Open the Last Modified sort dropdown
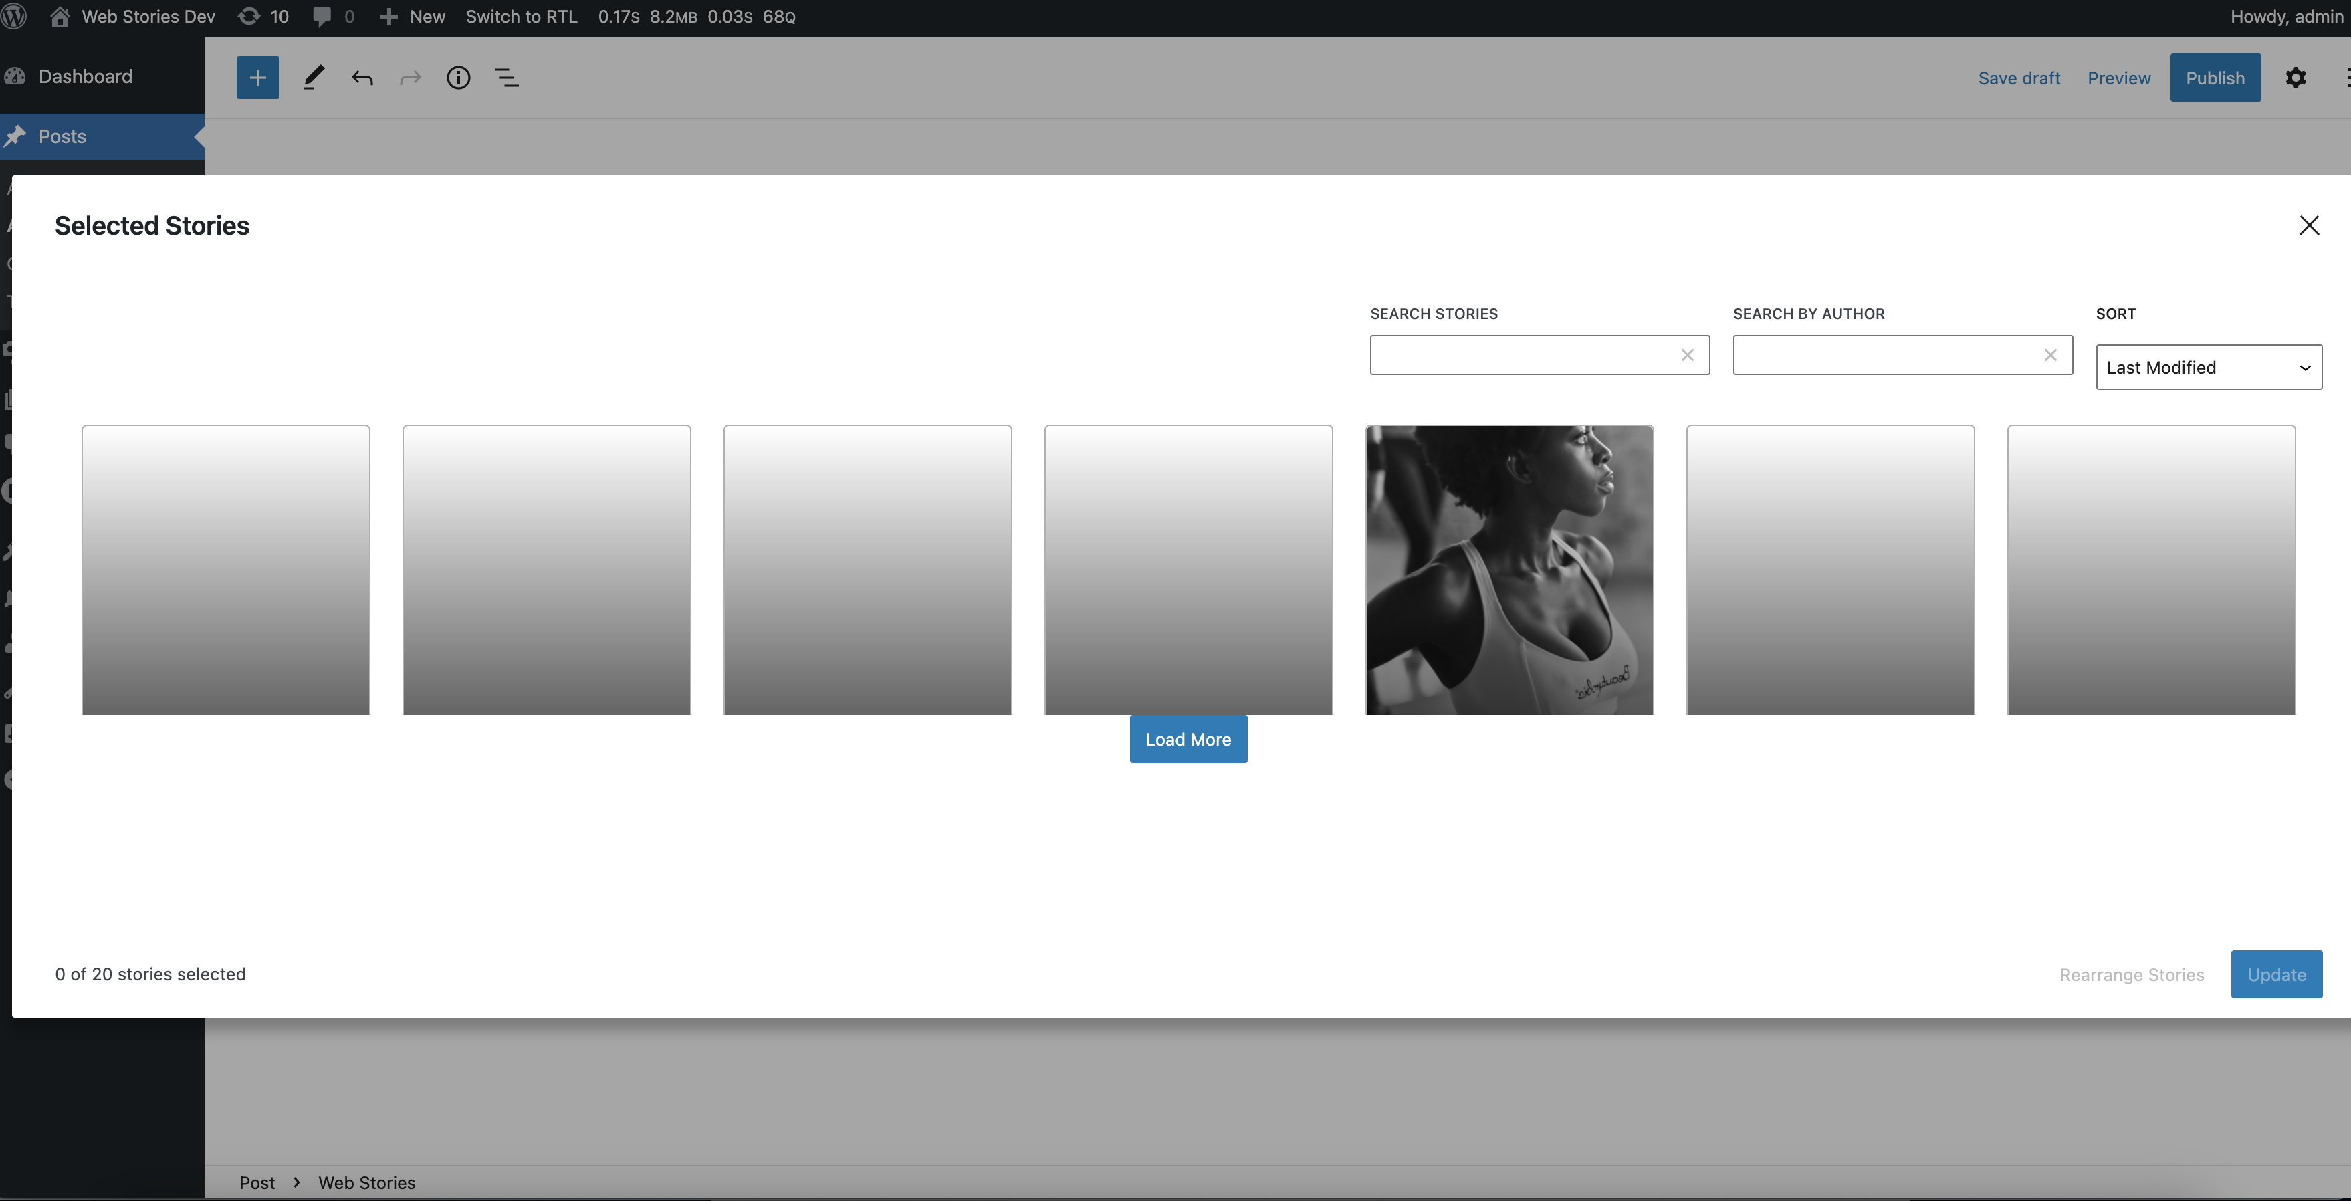This screenshot has width=2351, height=1201. [x=2208, y=367]
